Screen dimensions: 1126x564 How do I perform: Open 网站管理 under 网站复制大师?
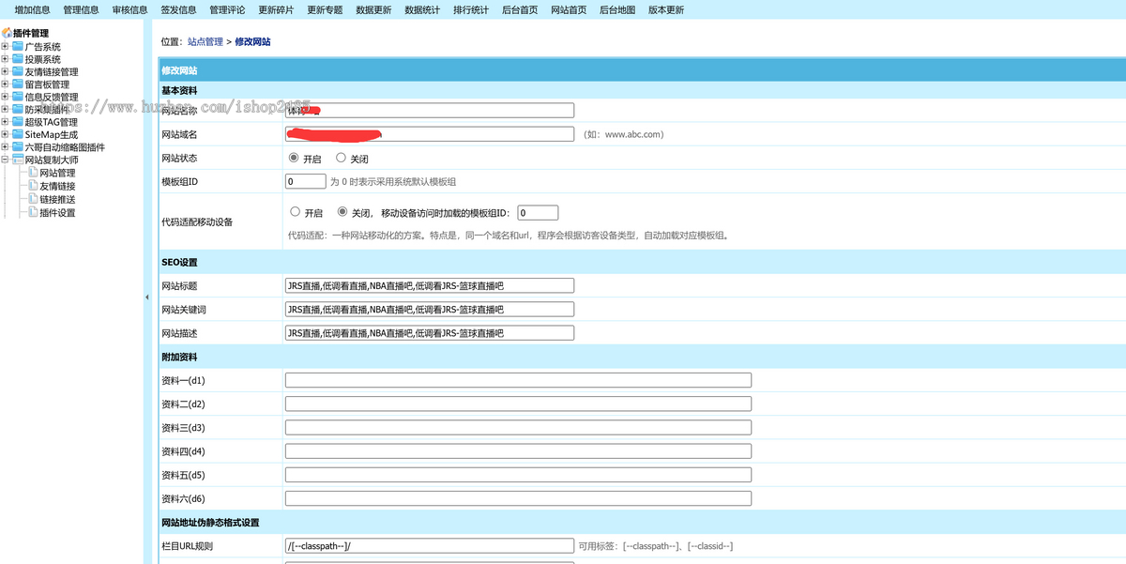coord(57,173)
